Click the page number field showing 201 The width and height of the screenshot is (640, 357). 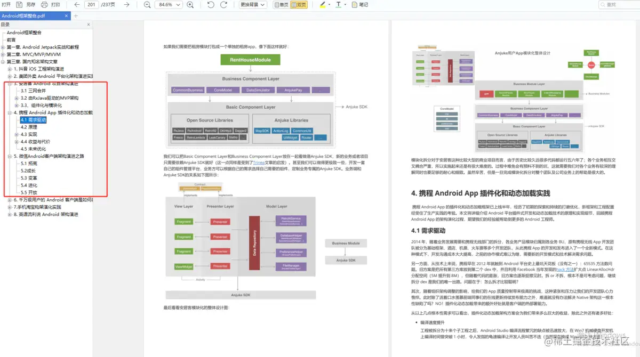pyautogui.click(x=92, y=5)
